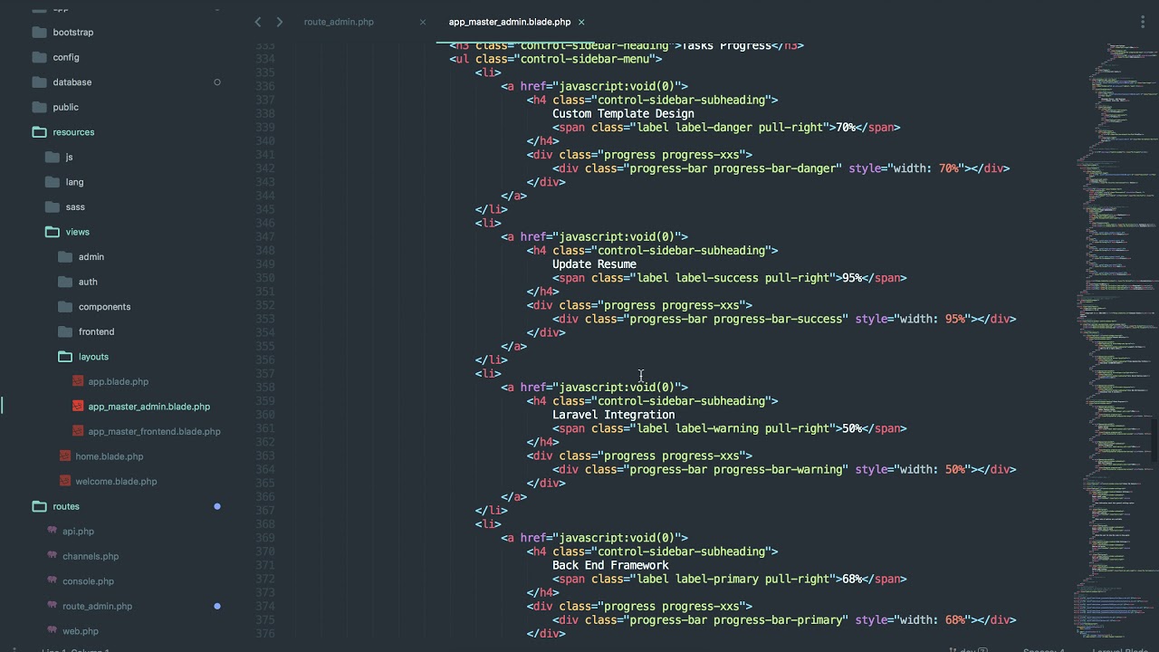Click line number 346 in the gutter
This screenshot has width=1159, height=652.
pos(264,223)
